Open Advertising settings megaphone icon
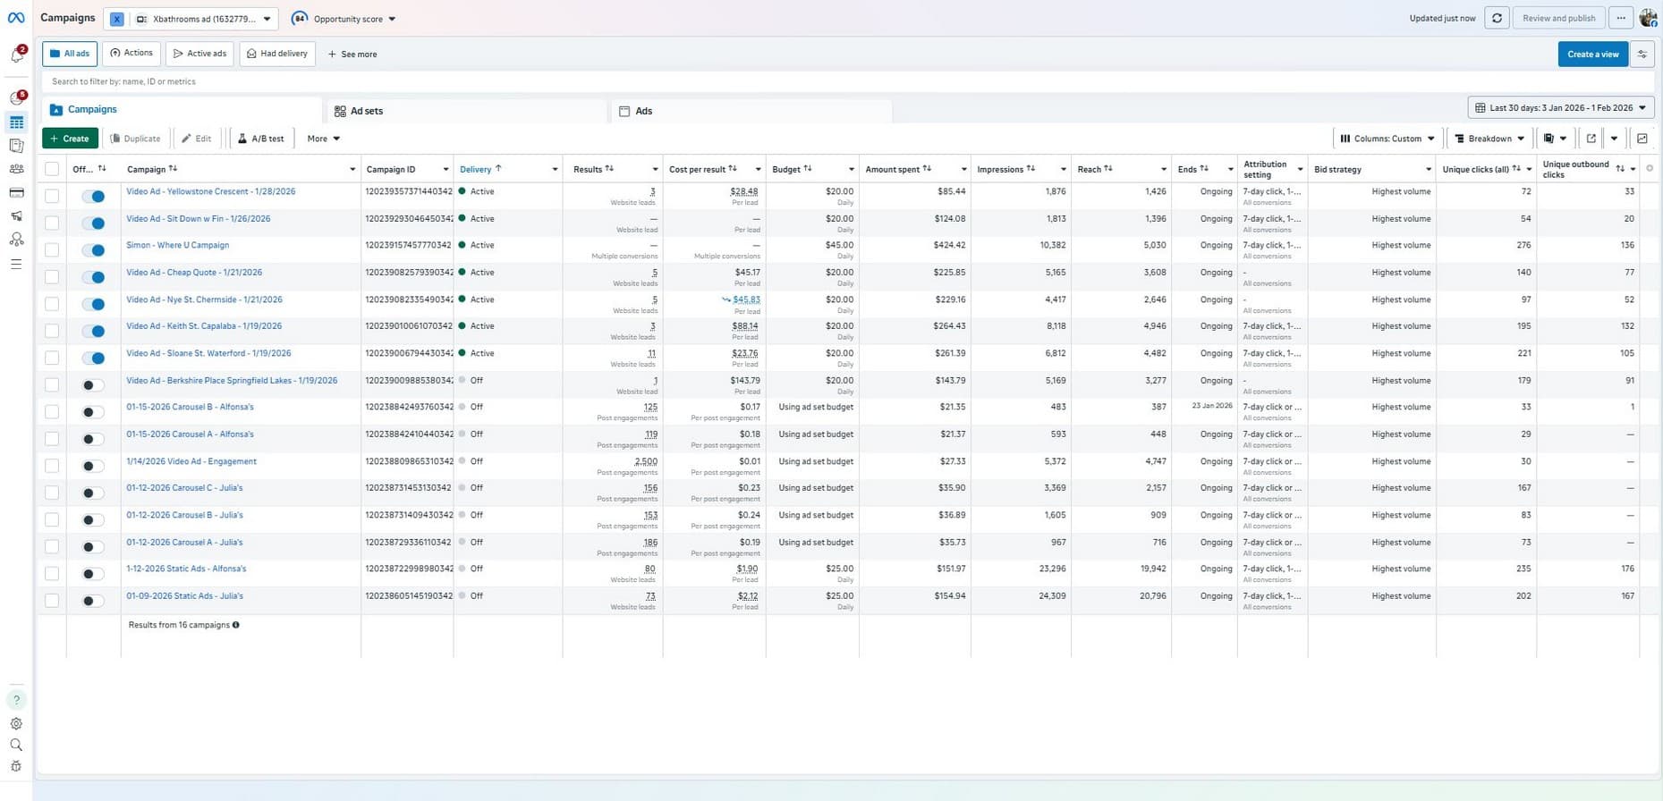 (x=16, y=216)
